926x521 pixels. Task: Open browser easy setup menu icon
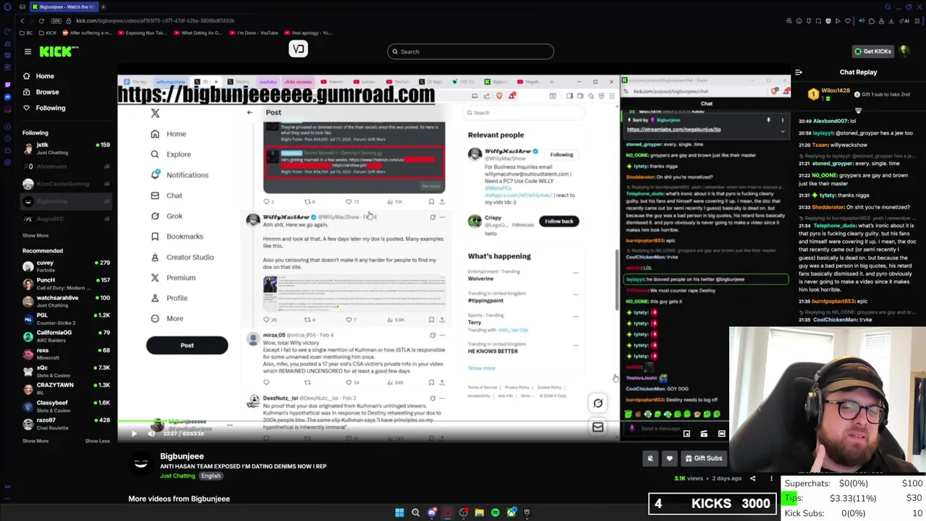917,21
